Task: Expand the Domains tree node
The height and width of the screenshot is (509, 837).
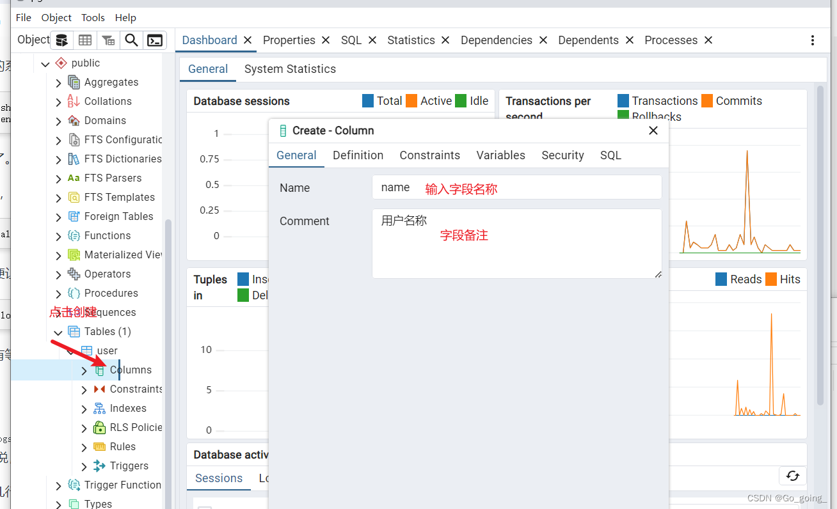Action: pyautogui.click(x=58, y=121)
